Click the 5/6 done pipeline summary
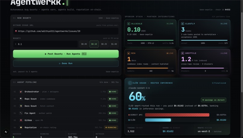 pyautogui.click(x=109, y=82)
